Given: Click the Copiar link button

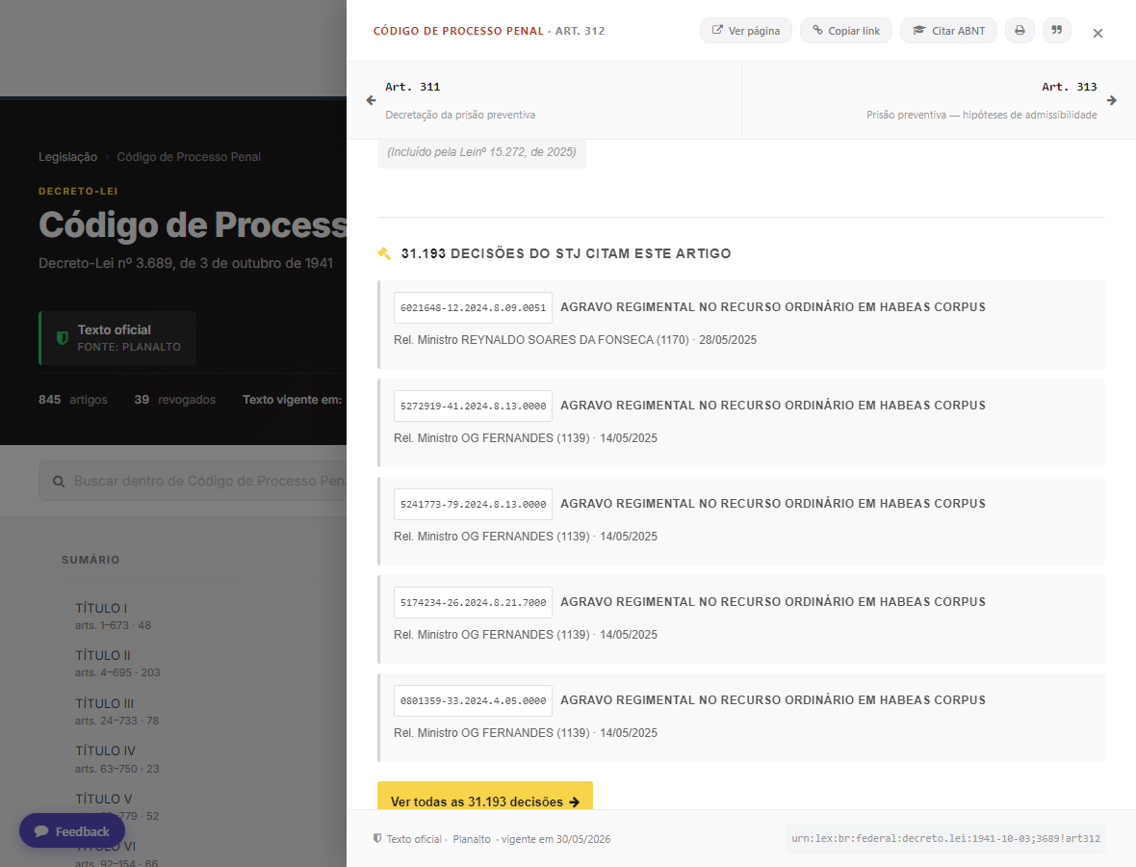Looking at the screenshot, I should (845, 31).
